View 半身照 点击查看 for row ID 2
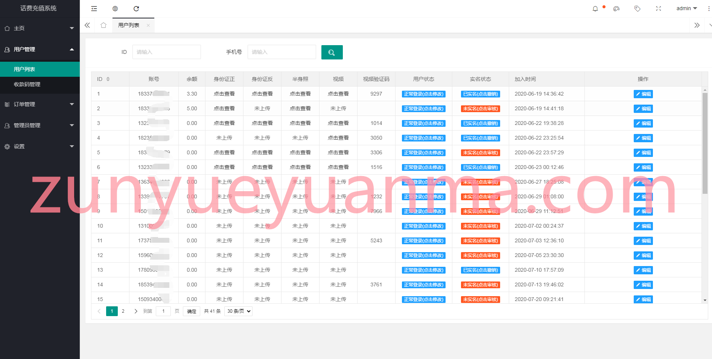712x359 pixels. 300,108
